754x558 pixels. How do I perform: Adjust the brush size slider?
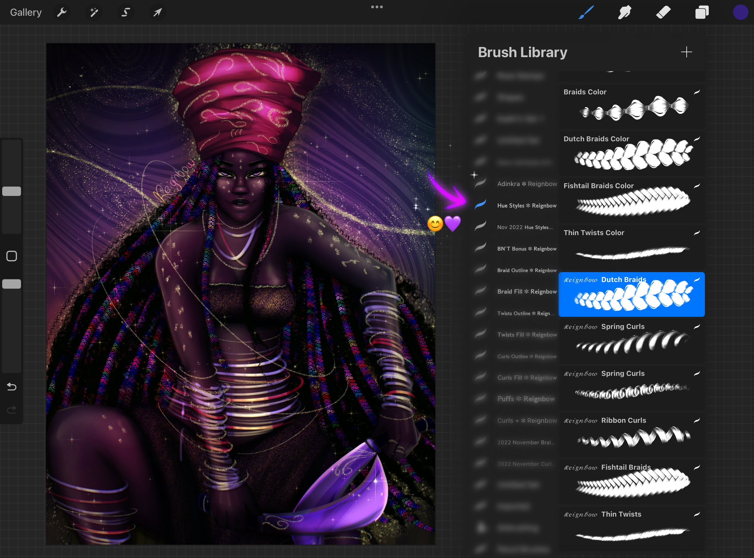point(12,191)
